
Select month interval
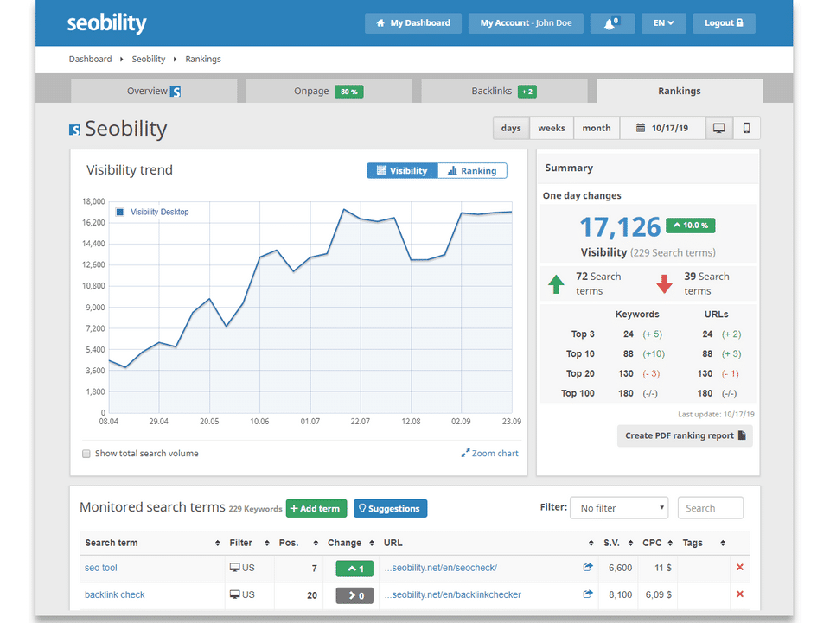(597, 128)
